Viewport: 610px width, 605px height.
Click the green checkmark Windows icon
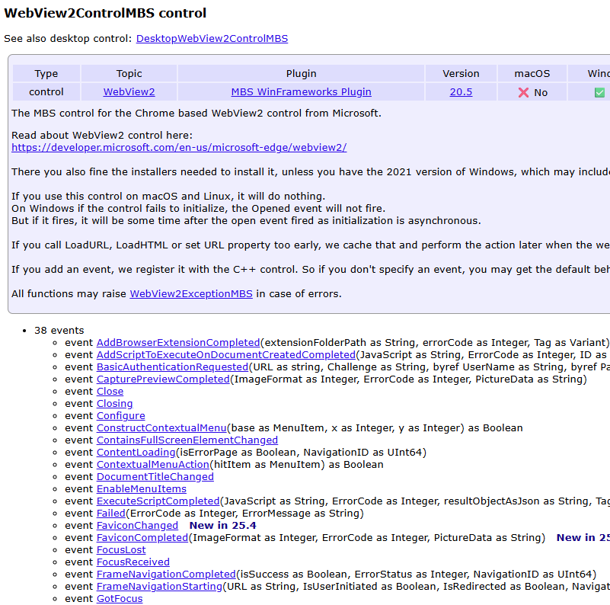(599, 92)
